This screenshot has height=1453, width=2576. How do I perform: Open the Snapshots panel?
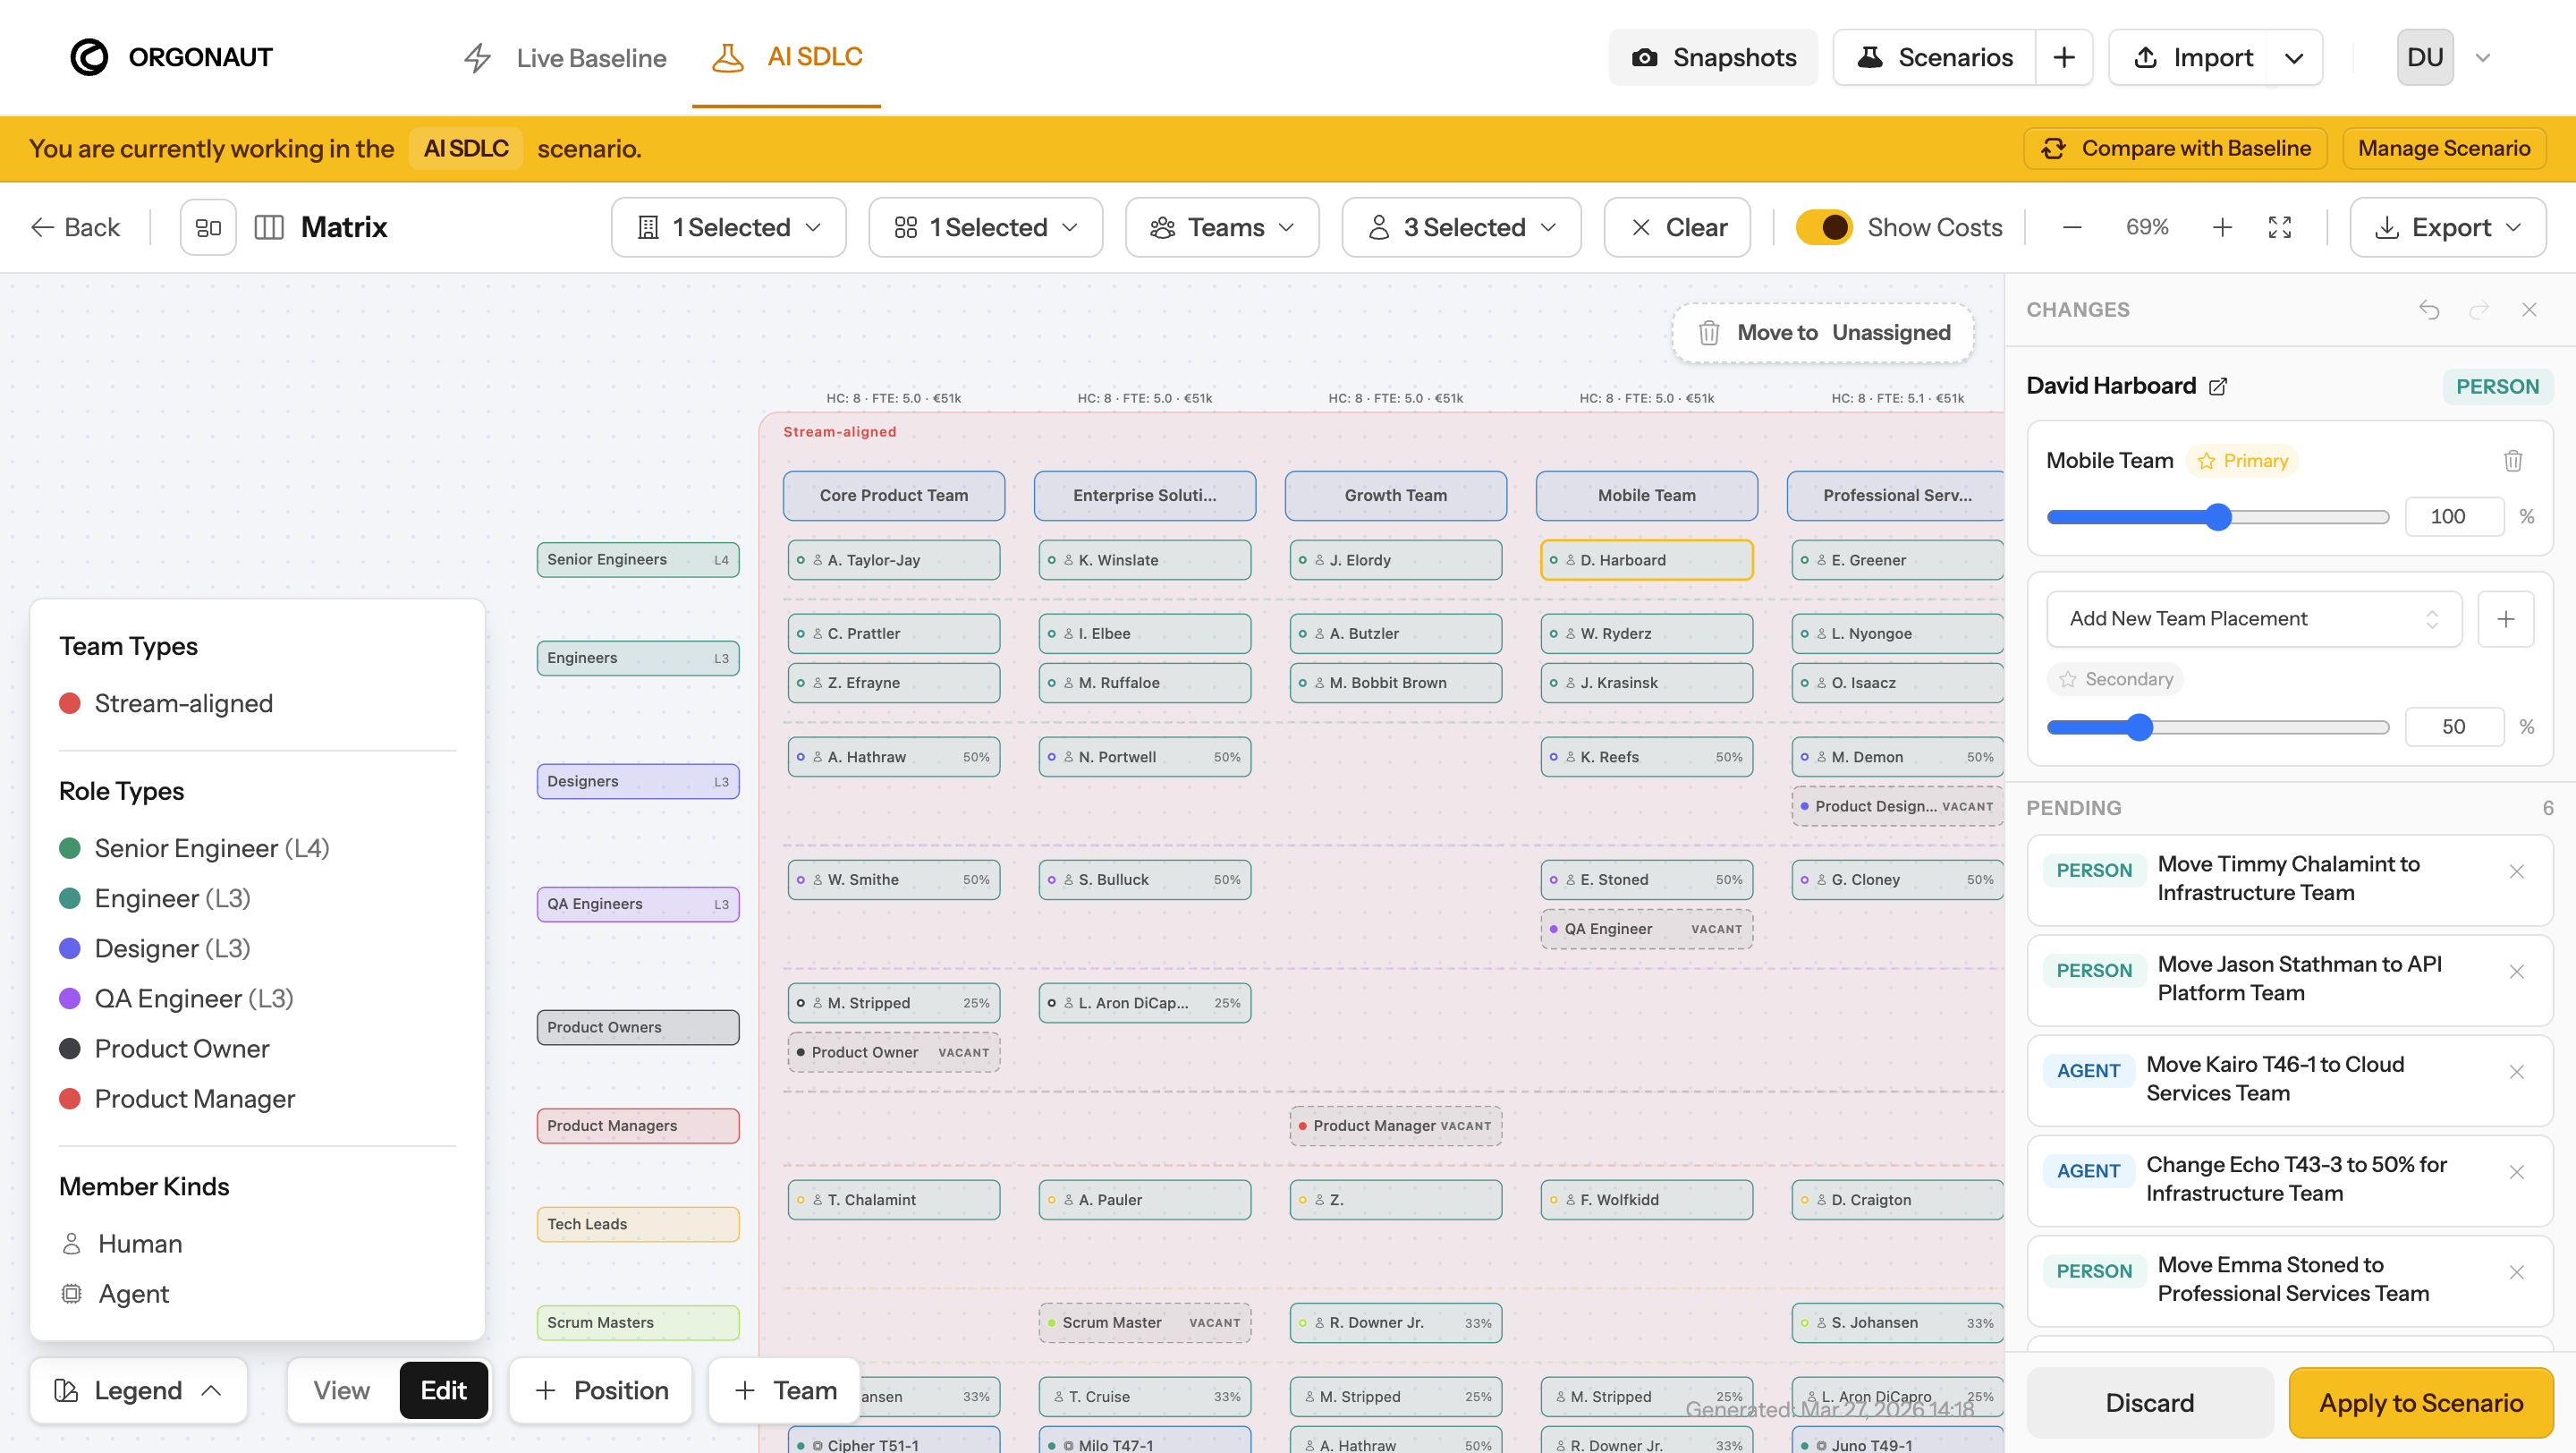(1713, 58)
